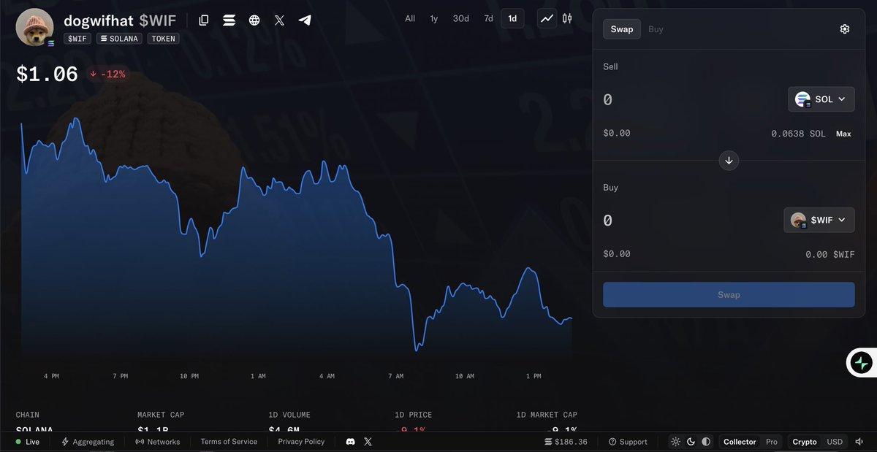Click the $186.36 SOL price ticker
The image size is (877, 452).
[566, 442]
